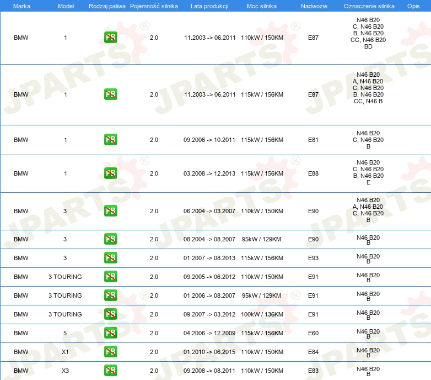Screen dimensions: 431x380
Task: Click the Rodzaj paliwa column header
Action: pyautogui.click(x=107, y=6)
